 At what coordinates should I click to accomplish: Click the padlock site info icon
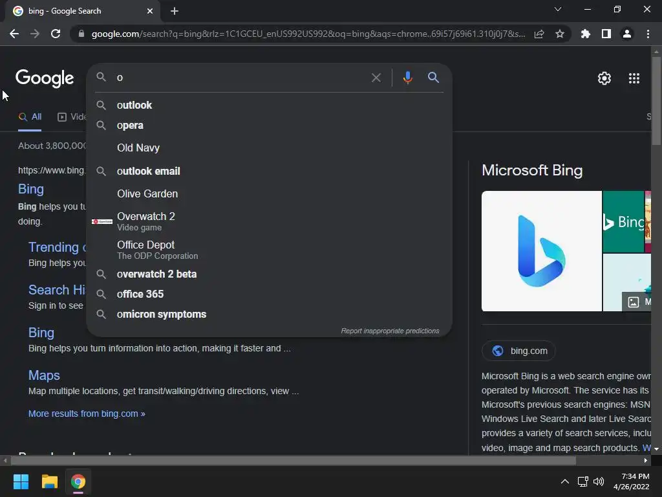pos(81,34)
